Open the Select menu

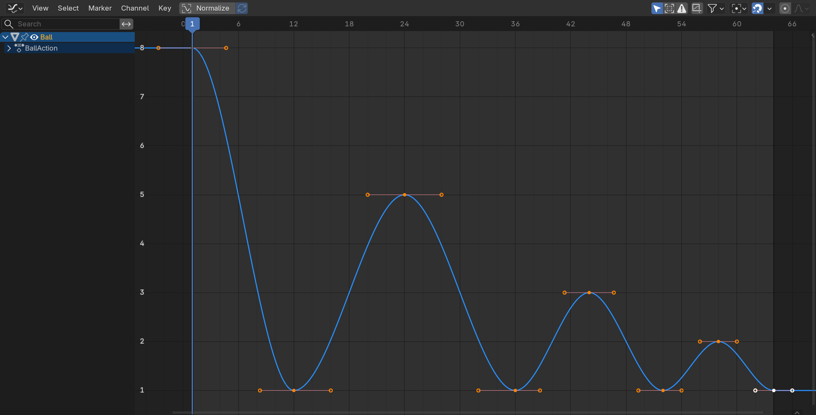(x=68, y=8)
